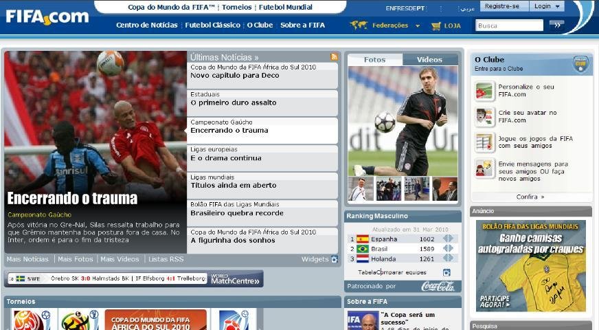Click the world map Federações icon
599x330 pixels.
(x=359, y=25)
